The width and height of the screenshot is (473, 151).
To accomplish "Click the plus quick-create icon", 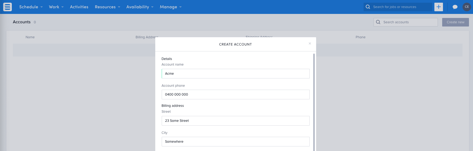I will point(438,7).
